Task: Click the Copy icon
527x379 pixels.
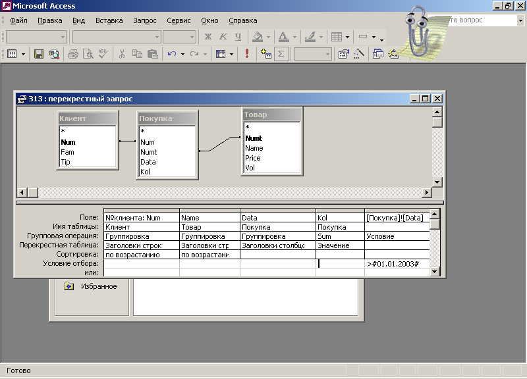Action: point(137,54)
